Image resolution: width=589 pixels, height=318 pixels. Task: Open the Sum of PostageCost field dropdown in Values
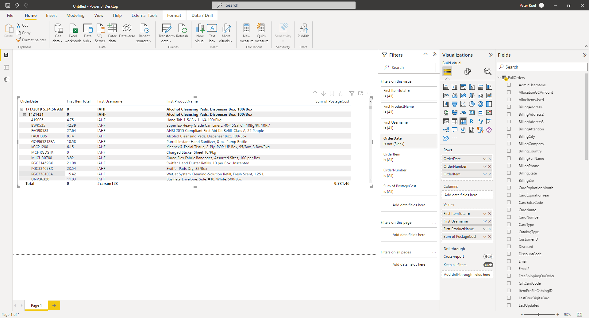pos(484,237)
